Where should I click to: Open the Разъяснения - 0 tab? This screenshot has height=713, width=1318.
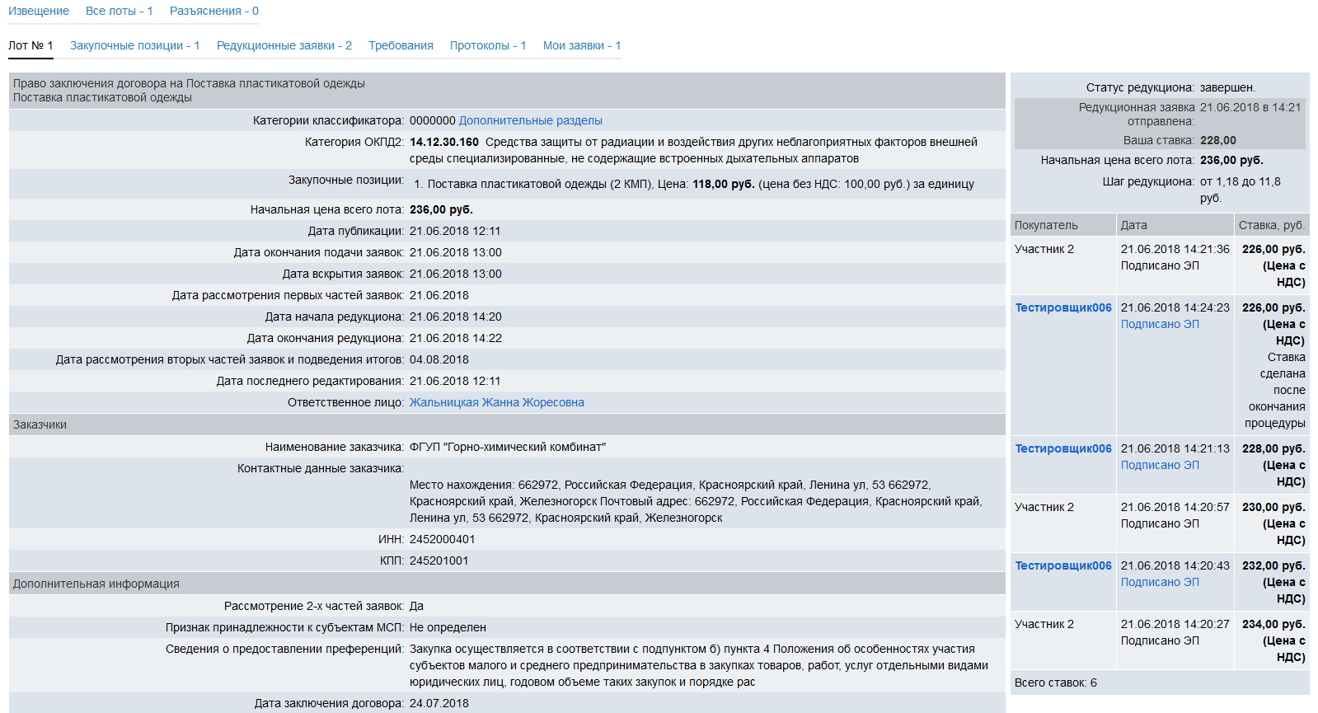pyautogui.click(x=213, y=11)
